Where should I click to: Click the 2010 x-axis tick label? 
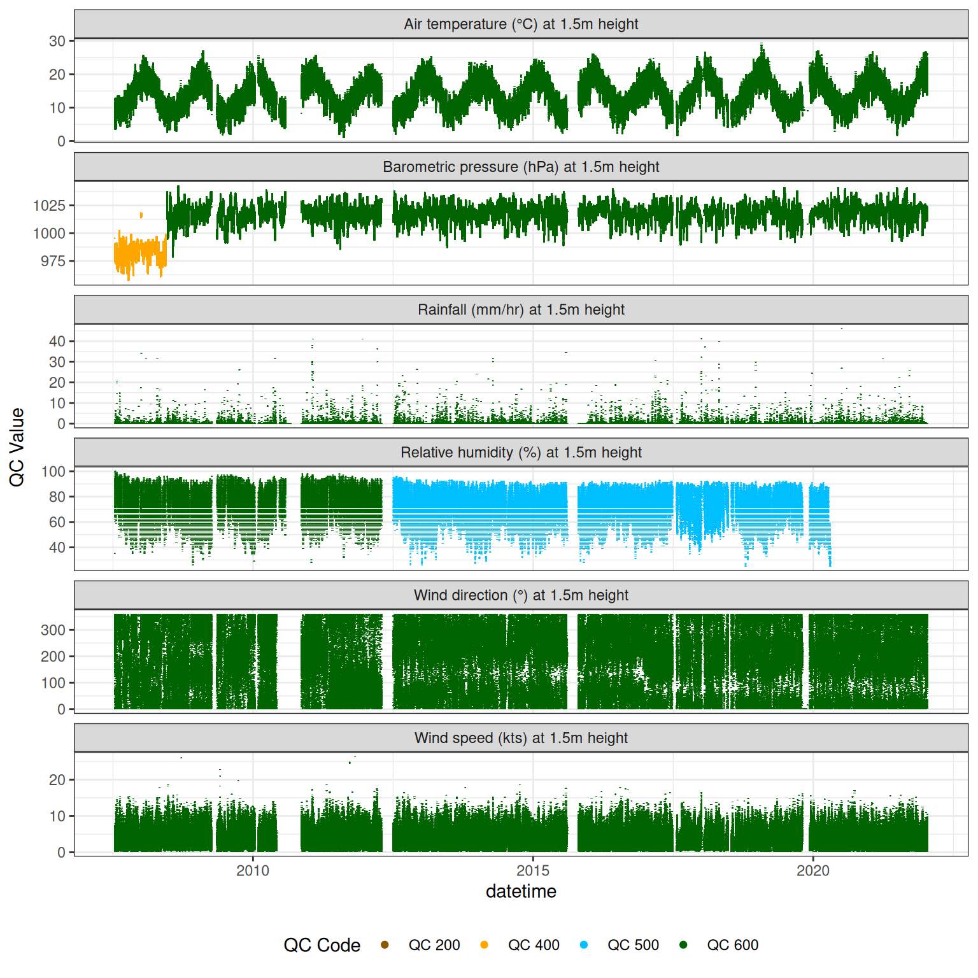click(253, 870)
